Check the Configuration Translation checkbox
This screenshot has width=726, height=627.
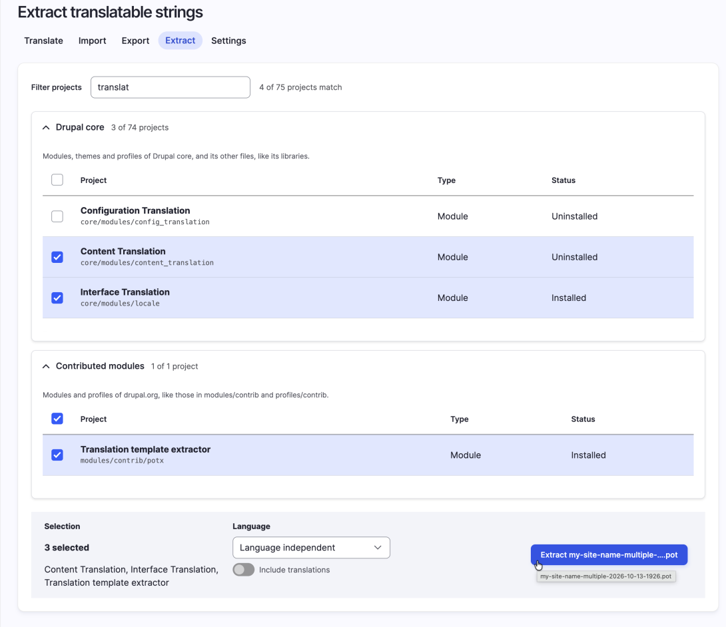[57, 216]
